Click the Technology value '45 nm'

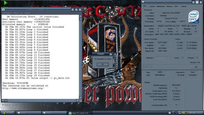[159, 21]
